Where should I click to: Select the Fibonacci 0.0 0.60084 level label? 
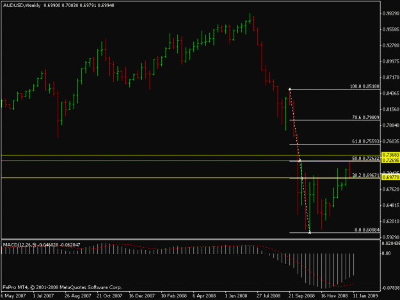[x=367, y=230]
